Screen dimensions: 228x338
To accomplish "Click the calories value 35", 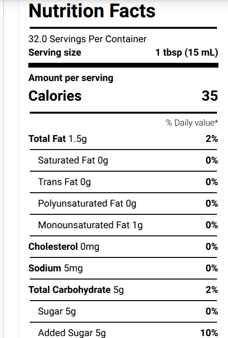I will pyautogui.click(x=210, y=96).
